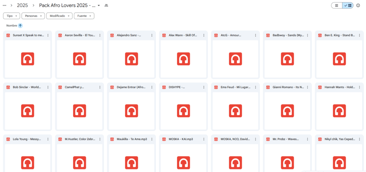The width and height of the screenshot is (366, 172).
Task: Open more options for Ben E. King file
Action: 359,35
